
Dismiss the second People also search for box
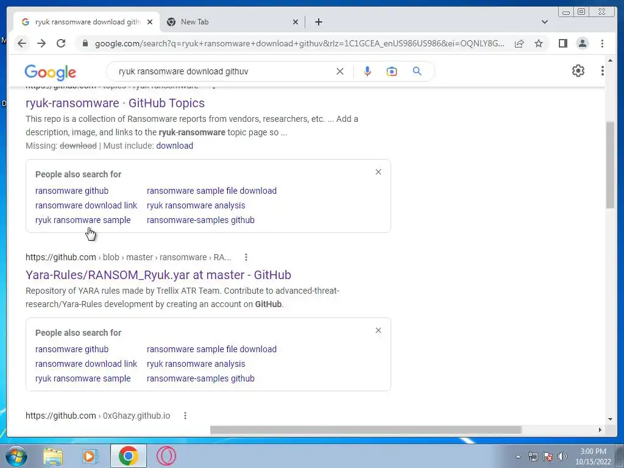point(378,330)
